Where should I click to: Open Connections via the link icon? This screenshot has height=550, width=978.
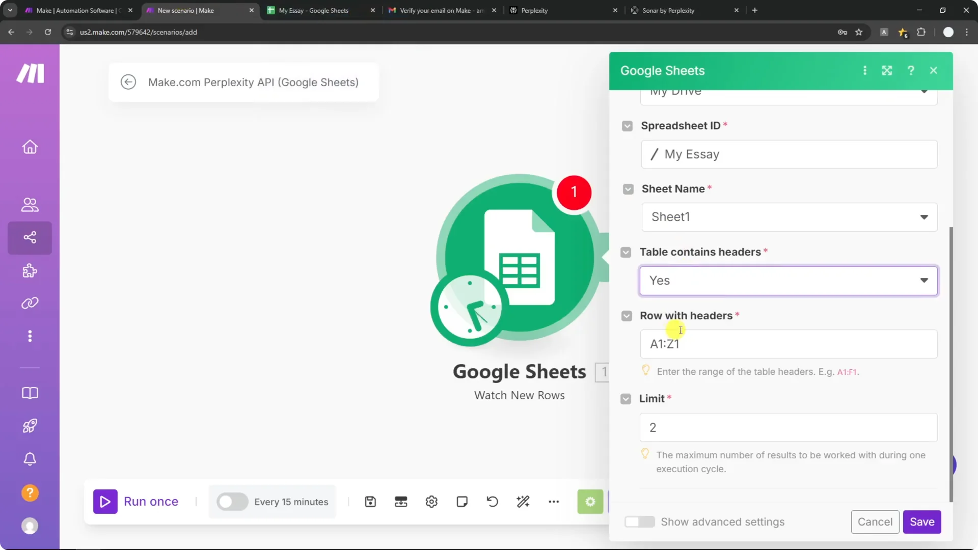pyautogui.click(x=30, y=303)
